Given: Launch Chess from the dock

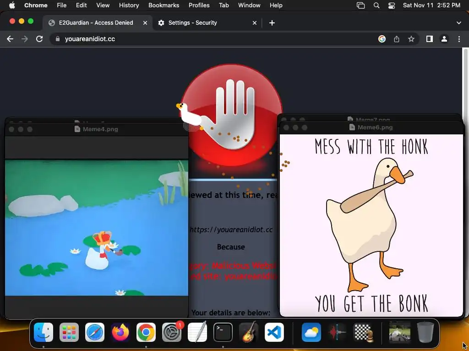Looking at the screenshot, I should (x=363, y=332).
